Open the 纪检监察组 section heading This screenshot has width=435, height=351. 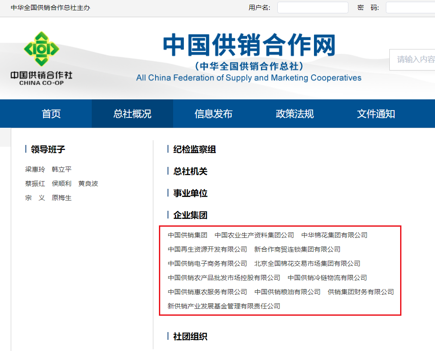click(194, 150)
